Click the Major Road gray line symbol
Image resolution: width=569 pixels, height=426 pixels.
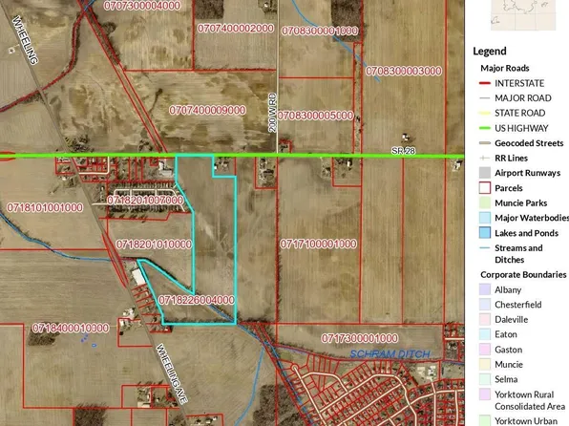pos(484,98)
